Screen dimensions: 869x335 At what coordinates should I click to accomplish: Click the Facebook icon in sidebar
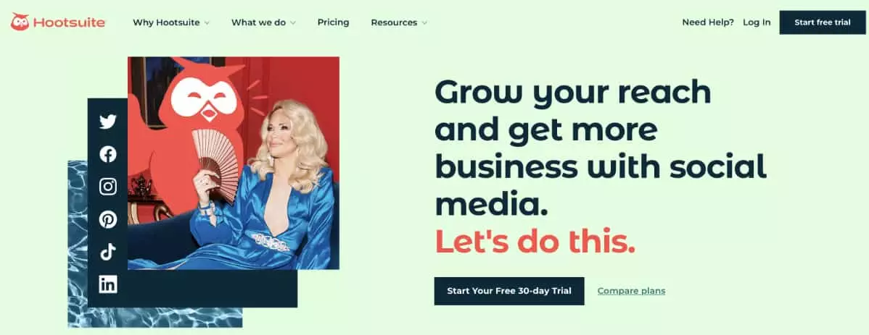pyautogui.click(x=108, y=154)
